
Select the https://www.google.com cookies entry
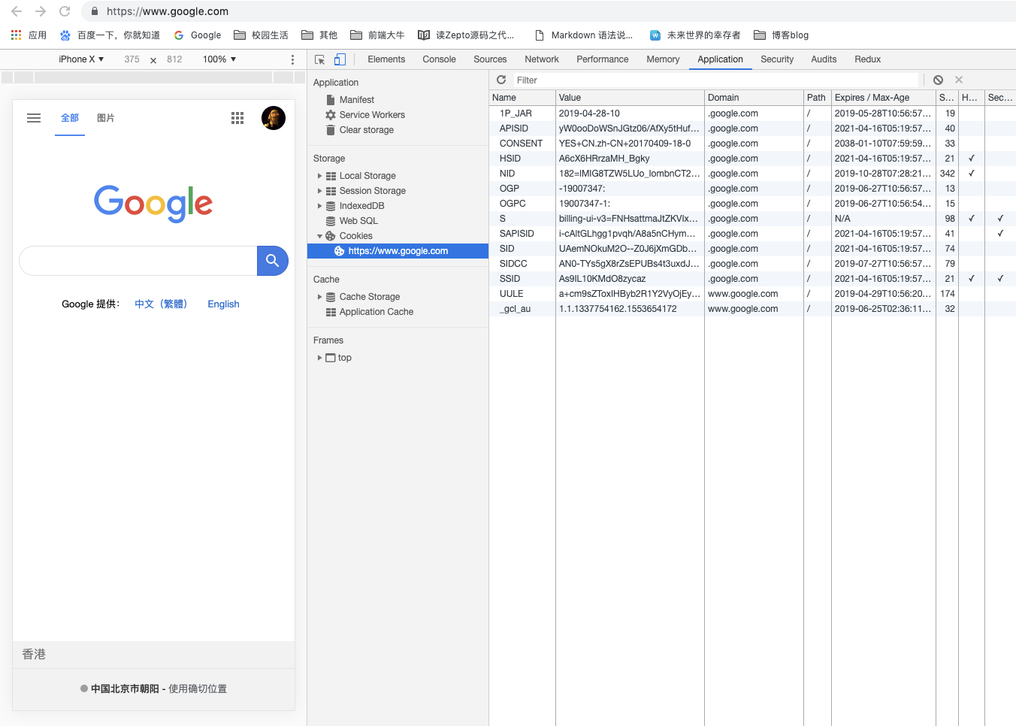click(x=398, y=251)
